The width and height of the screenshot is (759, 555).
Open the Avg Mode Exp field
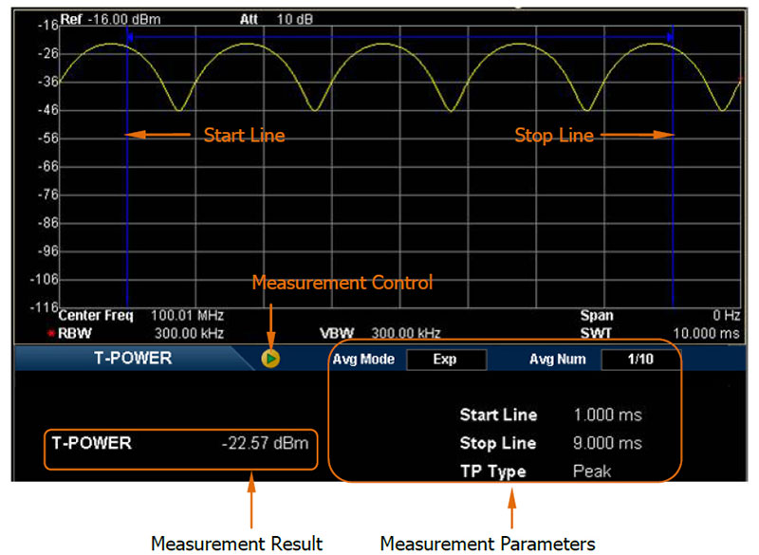[446, 360]
